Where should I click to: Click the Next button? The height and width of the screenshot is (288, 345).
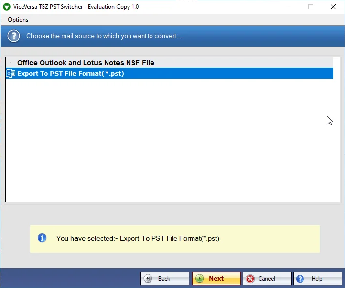(x=216, y=278)
